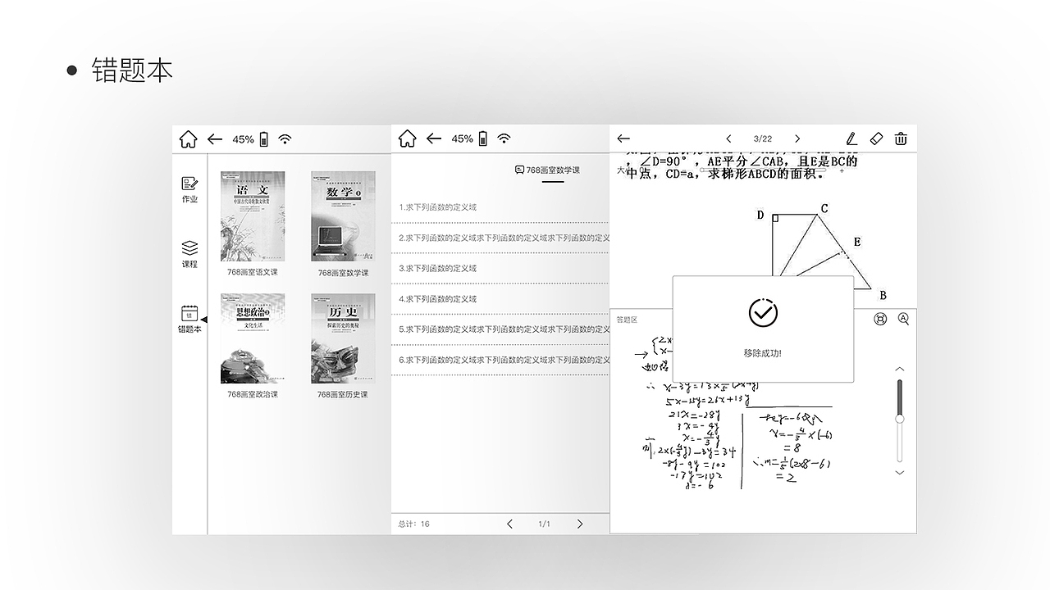1050x590 pixels.
Task: Select the eraser tool
Action: (876, 138)
